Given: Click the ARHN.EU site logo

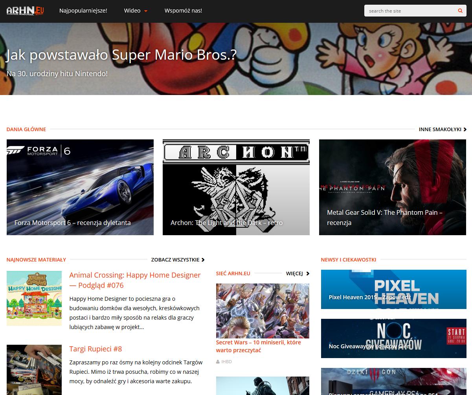Looking at the screenshot, I should [26, 11].
